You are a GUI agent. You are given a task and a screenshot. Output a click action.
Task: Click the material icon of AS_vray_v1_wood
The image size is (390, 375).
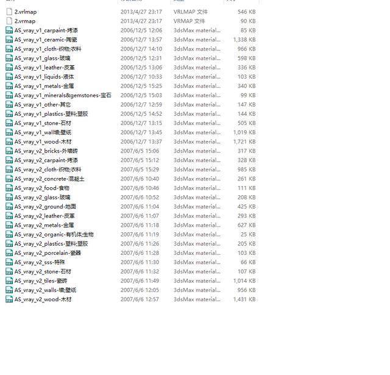(x=9, y=141)
